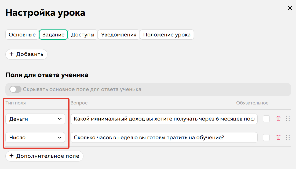Toggle 'Скрывать основное поле для ответа ученика'

point(15,89)
